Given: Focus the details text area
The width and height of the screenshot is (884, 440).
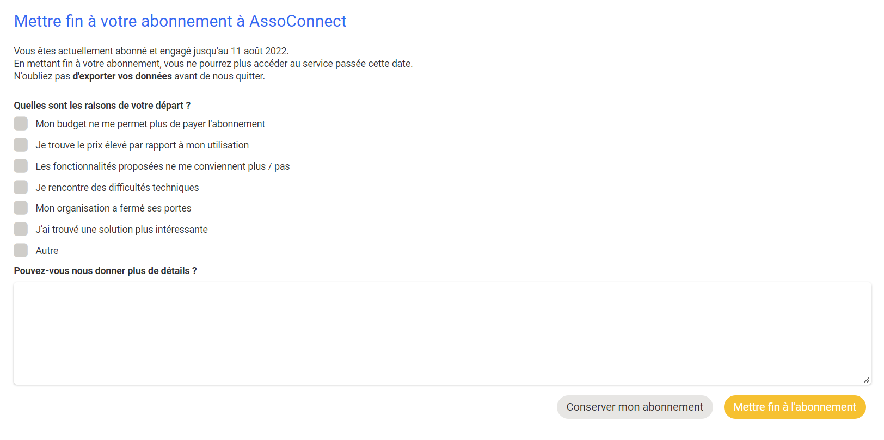Looking at the screenshot, I should (x=443, y=333).
